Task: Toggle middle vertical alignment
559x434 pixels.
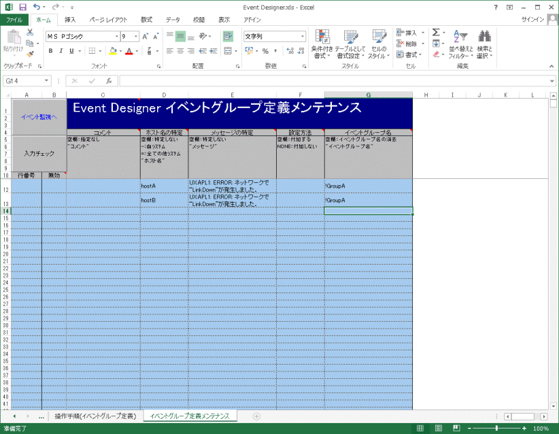Action: point(180,36)
